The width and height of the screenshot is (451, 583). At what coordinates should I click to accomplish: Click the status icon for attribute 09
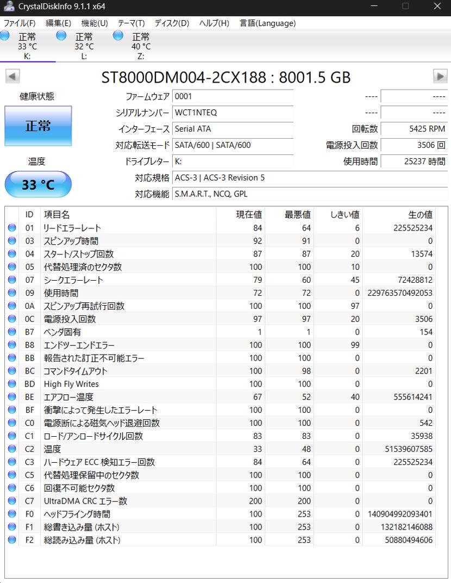12,293
